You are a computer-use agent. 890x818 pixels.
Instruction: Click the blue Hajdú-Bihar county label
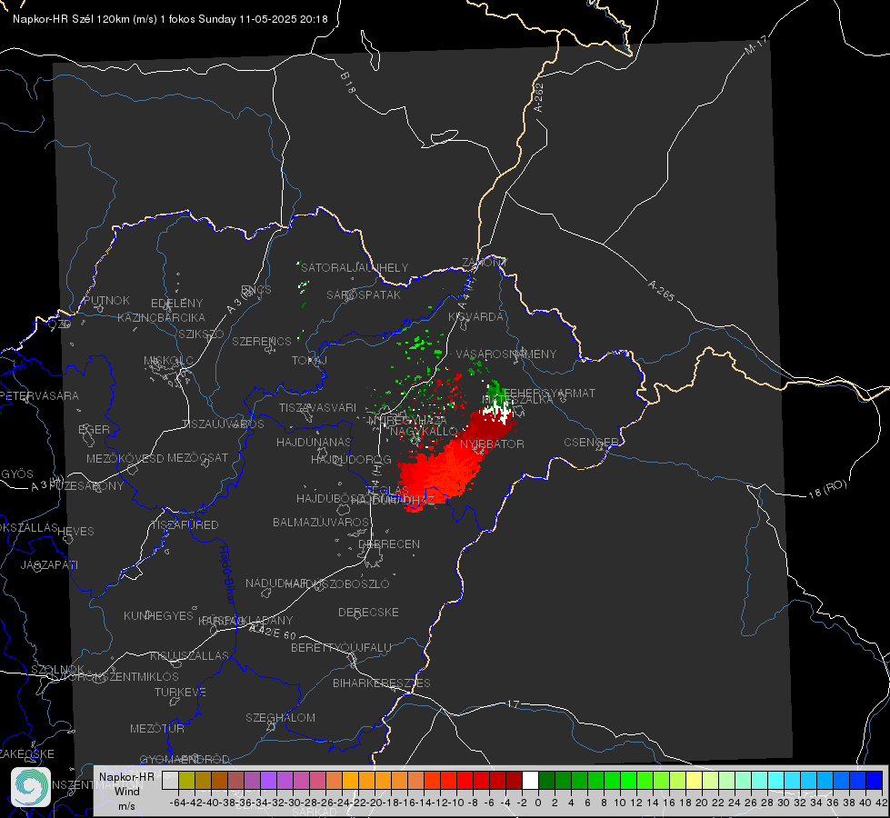click(227, 574)
